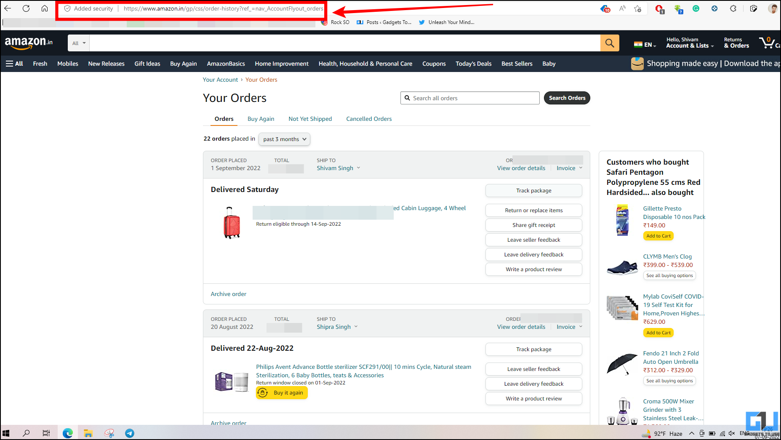Open the All hamburger menu

click(14, 64)
